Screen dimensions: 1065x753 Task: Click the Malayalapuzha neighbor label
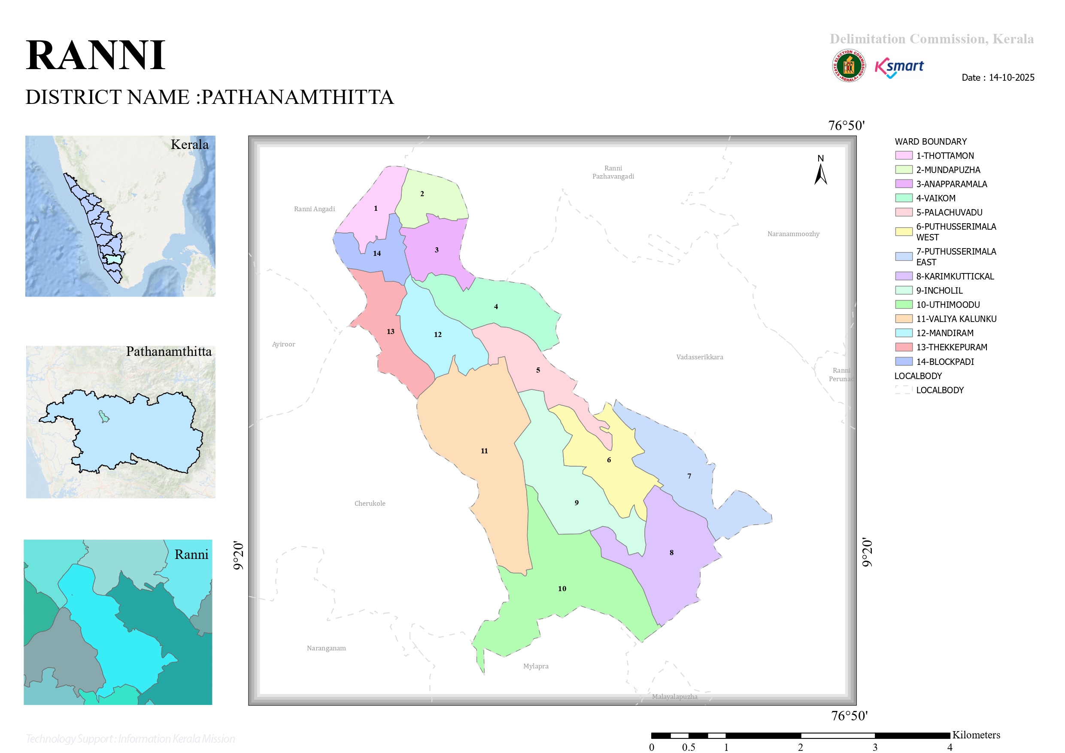click(x=674, y=696)
